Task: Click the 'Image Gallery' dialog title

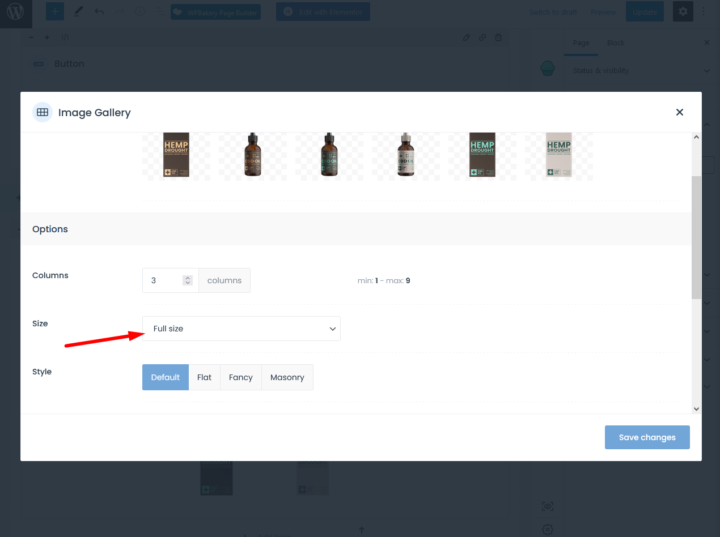Action: point(95,113)
